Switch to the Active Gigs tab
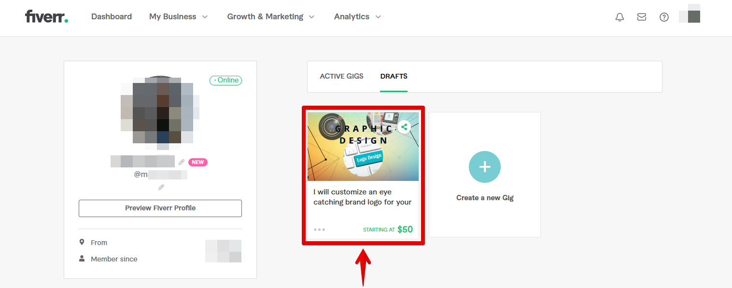This screenshot has height=288, width=732. click(341, 76)
